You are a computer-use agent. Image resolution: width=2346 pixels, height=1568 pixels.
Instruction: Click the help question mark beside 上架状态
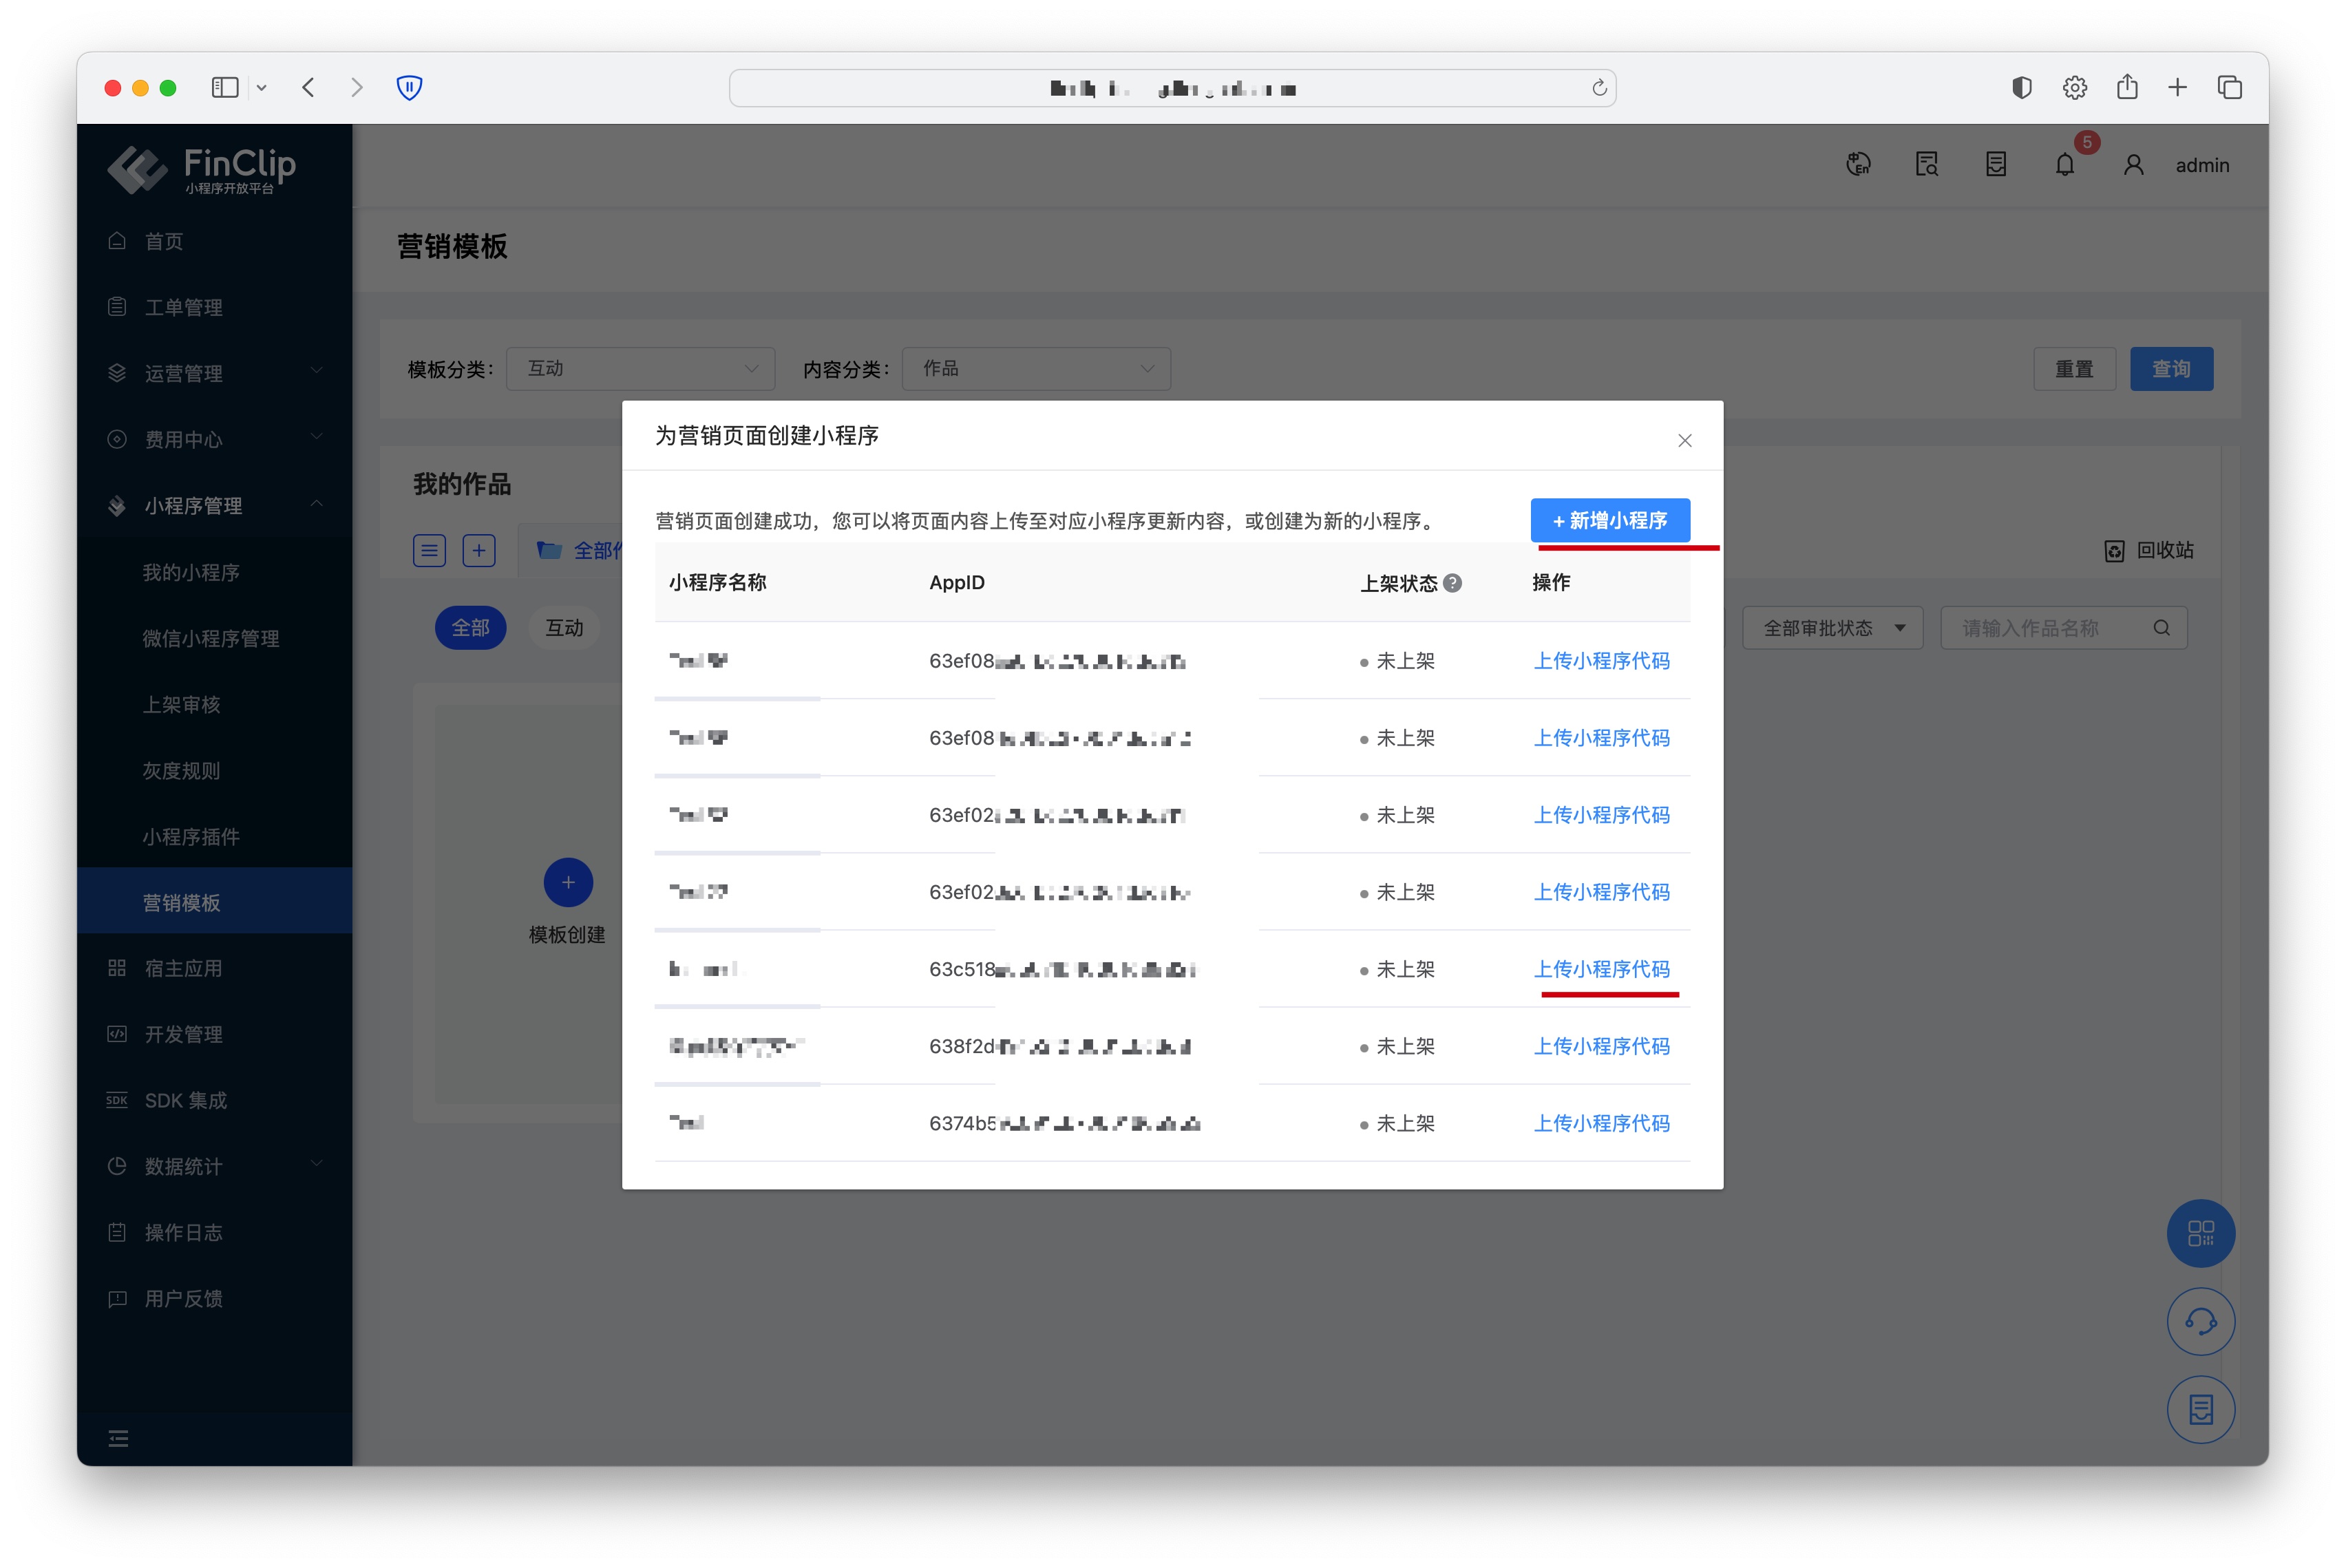(1453, 583)
